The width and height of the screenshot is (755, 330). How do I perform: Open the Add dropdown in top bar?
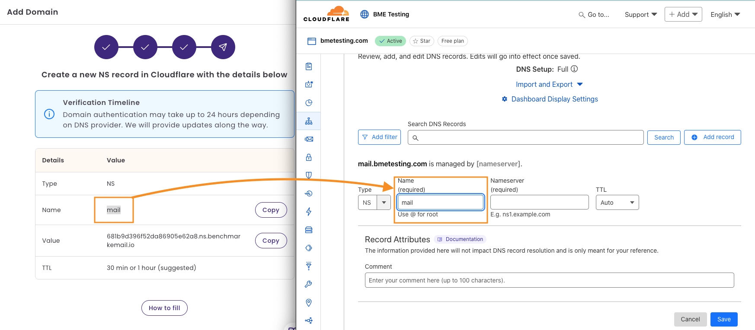(x=683, y=14)
